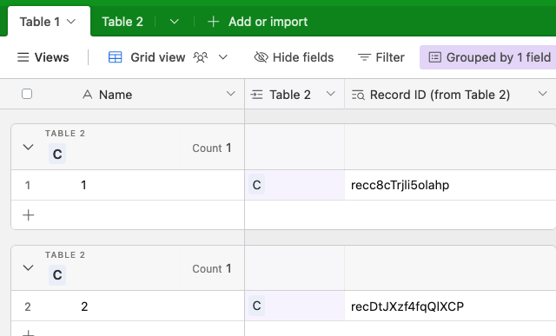This screenshot has height=336, width=556.
Task: Open the Name field dropdown arrow
Action: 231,94
